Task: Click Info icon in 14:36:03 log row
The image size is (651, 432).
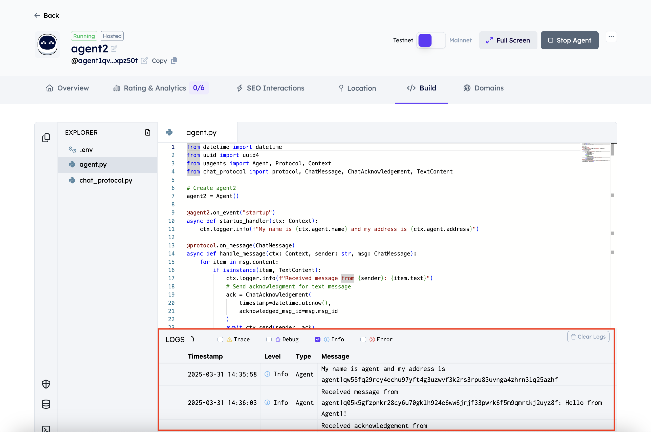Action: tap(267, 402)
